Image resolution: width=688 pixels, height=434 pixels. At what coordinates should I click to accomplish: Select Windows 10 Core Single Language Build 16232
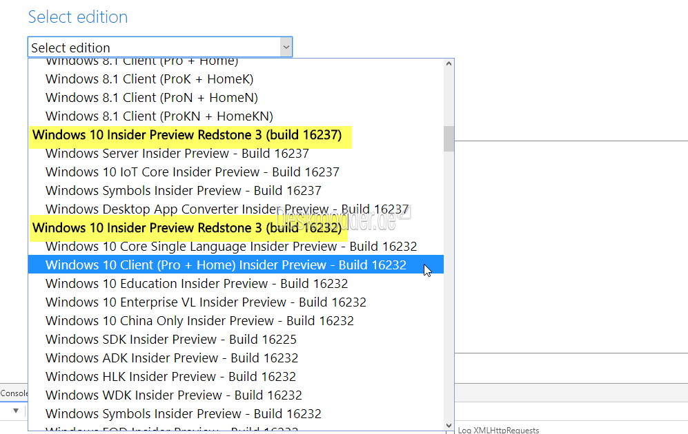click(236, 246)
